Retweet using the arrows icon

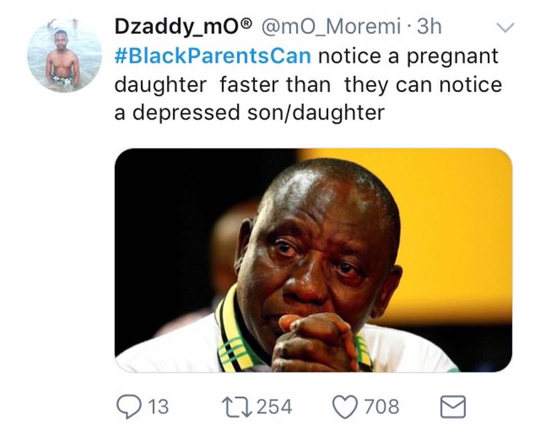[237, 407]
